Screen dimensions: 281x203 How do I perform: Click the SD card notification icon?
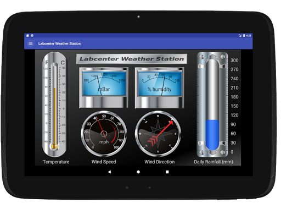(27, 35)
